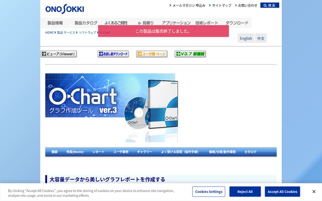Select よく受ける質問（操作手順）tab
Image resolution: width=322 pixels, height=201 pixels.
point(180,152)
